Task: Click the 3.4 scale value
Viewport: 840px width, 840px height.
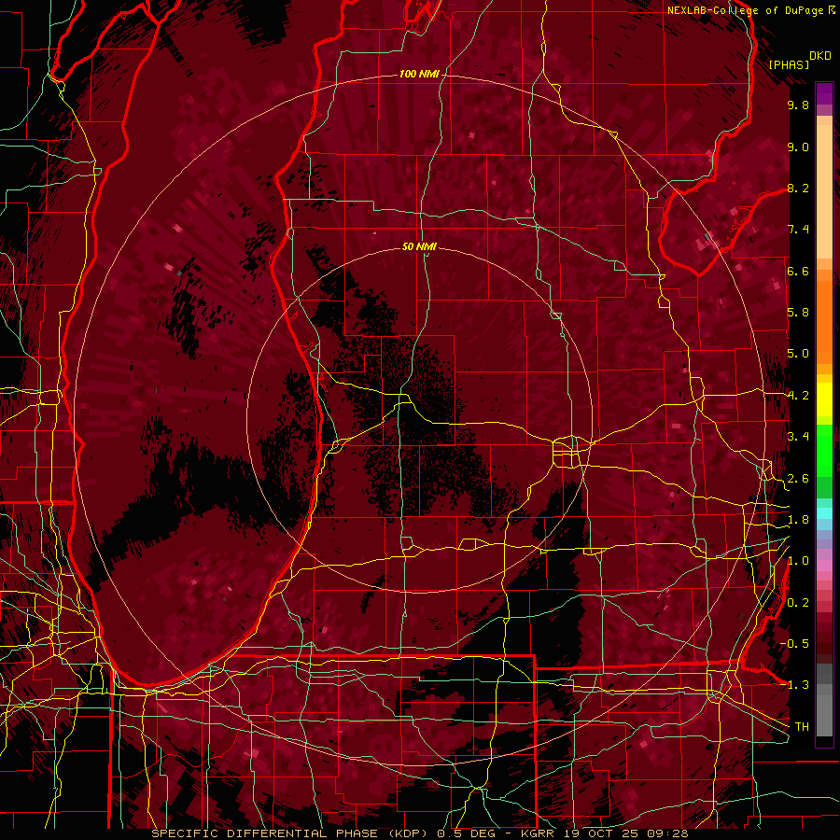Action: pos(798,437)
